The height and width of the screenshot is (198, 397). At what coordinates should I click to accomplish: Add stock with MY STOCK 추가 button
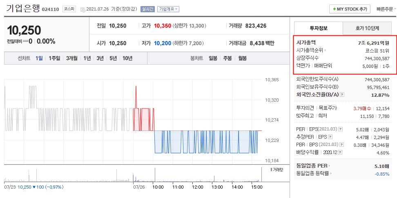[350, 9]
